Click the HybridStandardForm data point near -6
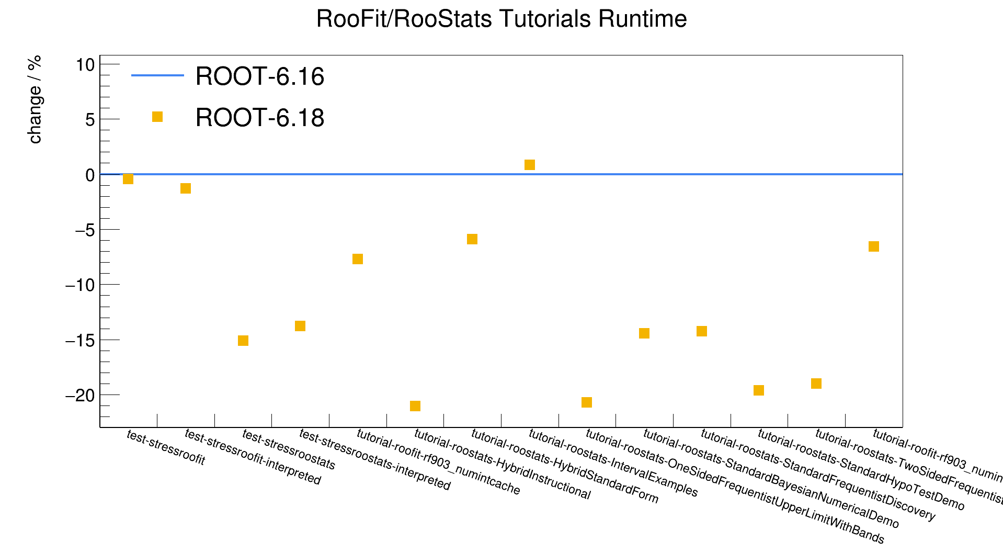The image size is (1003, 552). (472, 239)
